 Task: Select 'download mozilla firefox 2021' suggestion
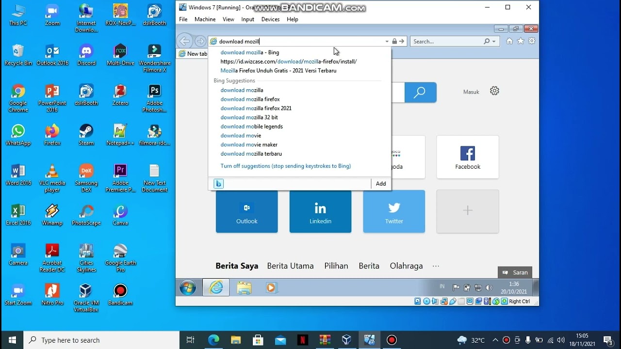[x=256, y=108]
